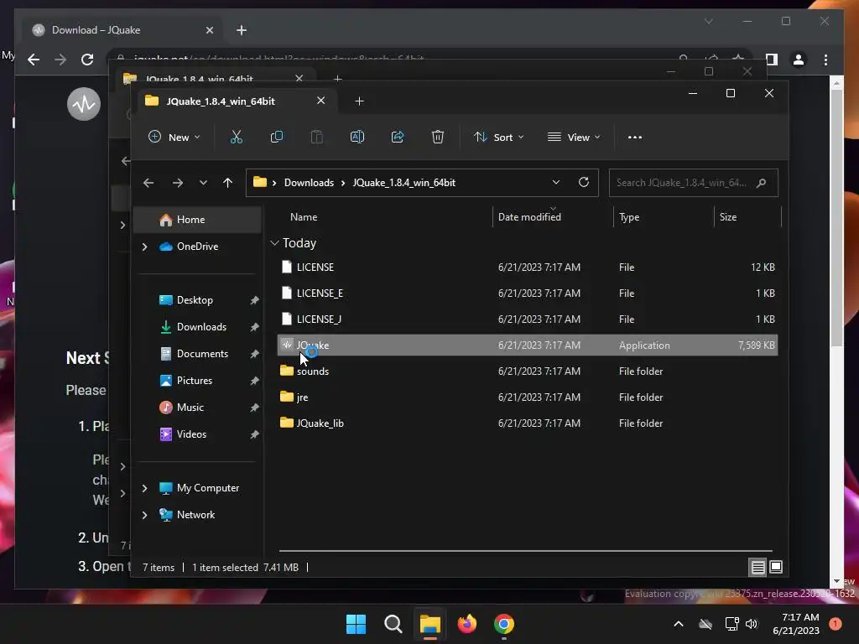Sort by Name column header

click(x=304, y=217)
